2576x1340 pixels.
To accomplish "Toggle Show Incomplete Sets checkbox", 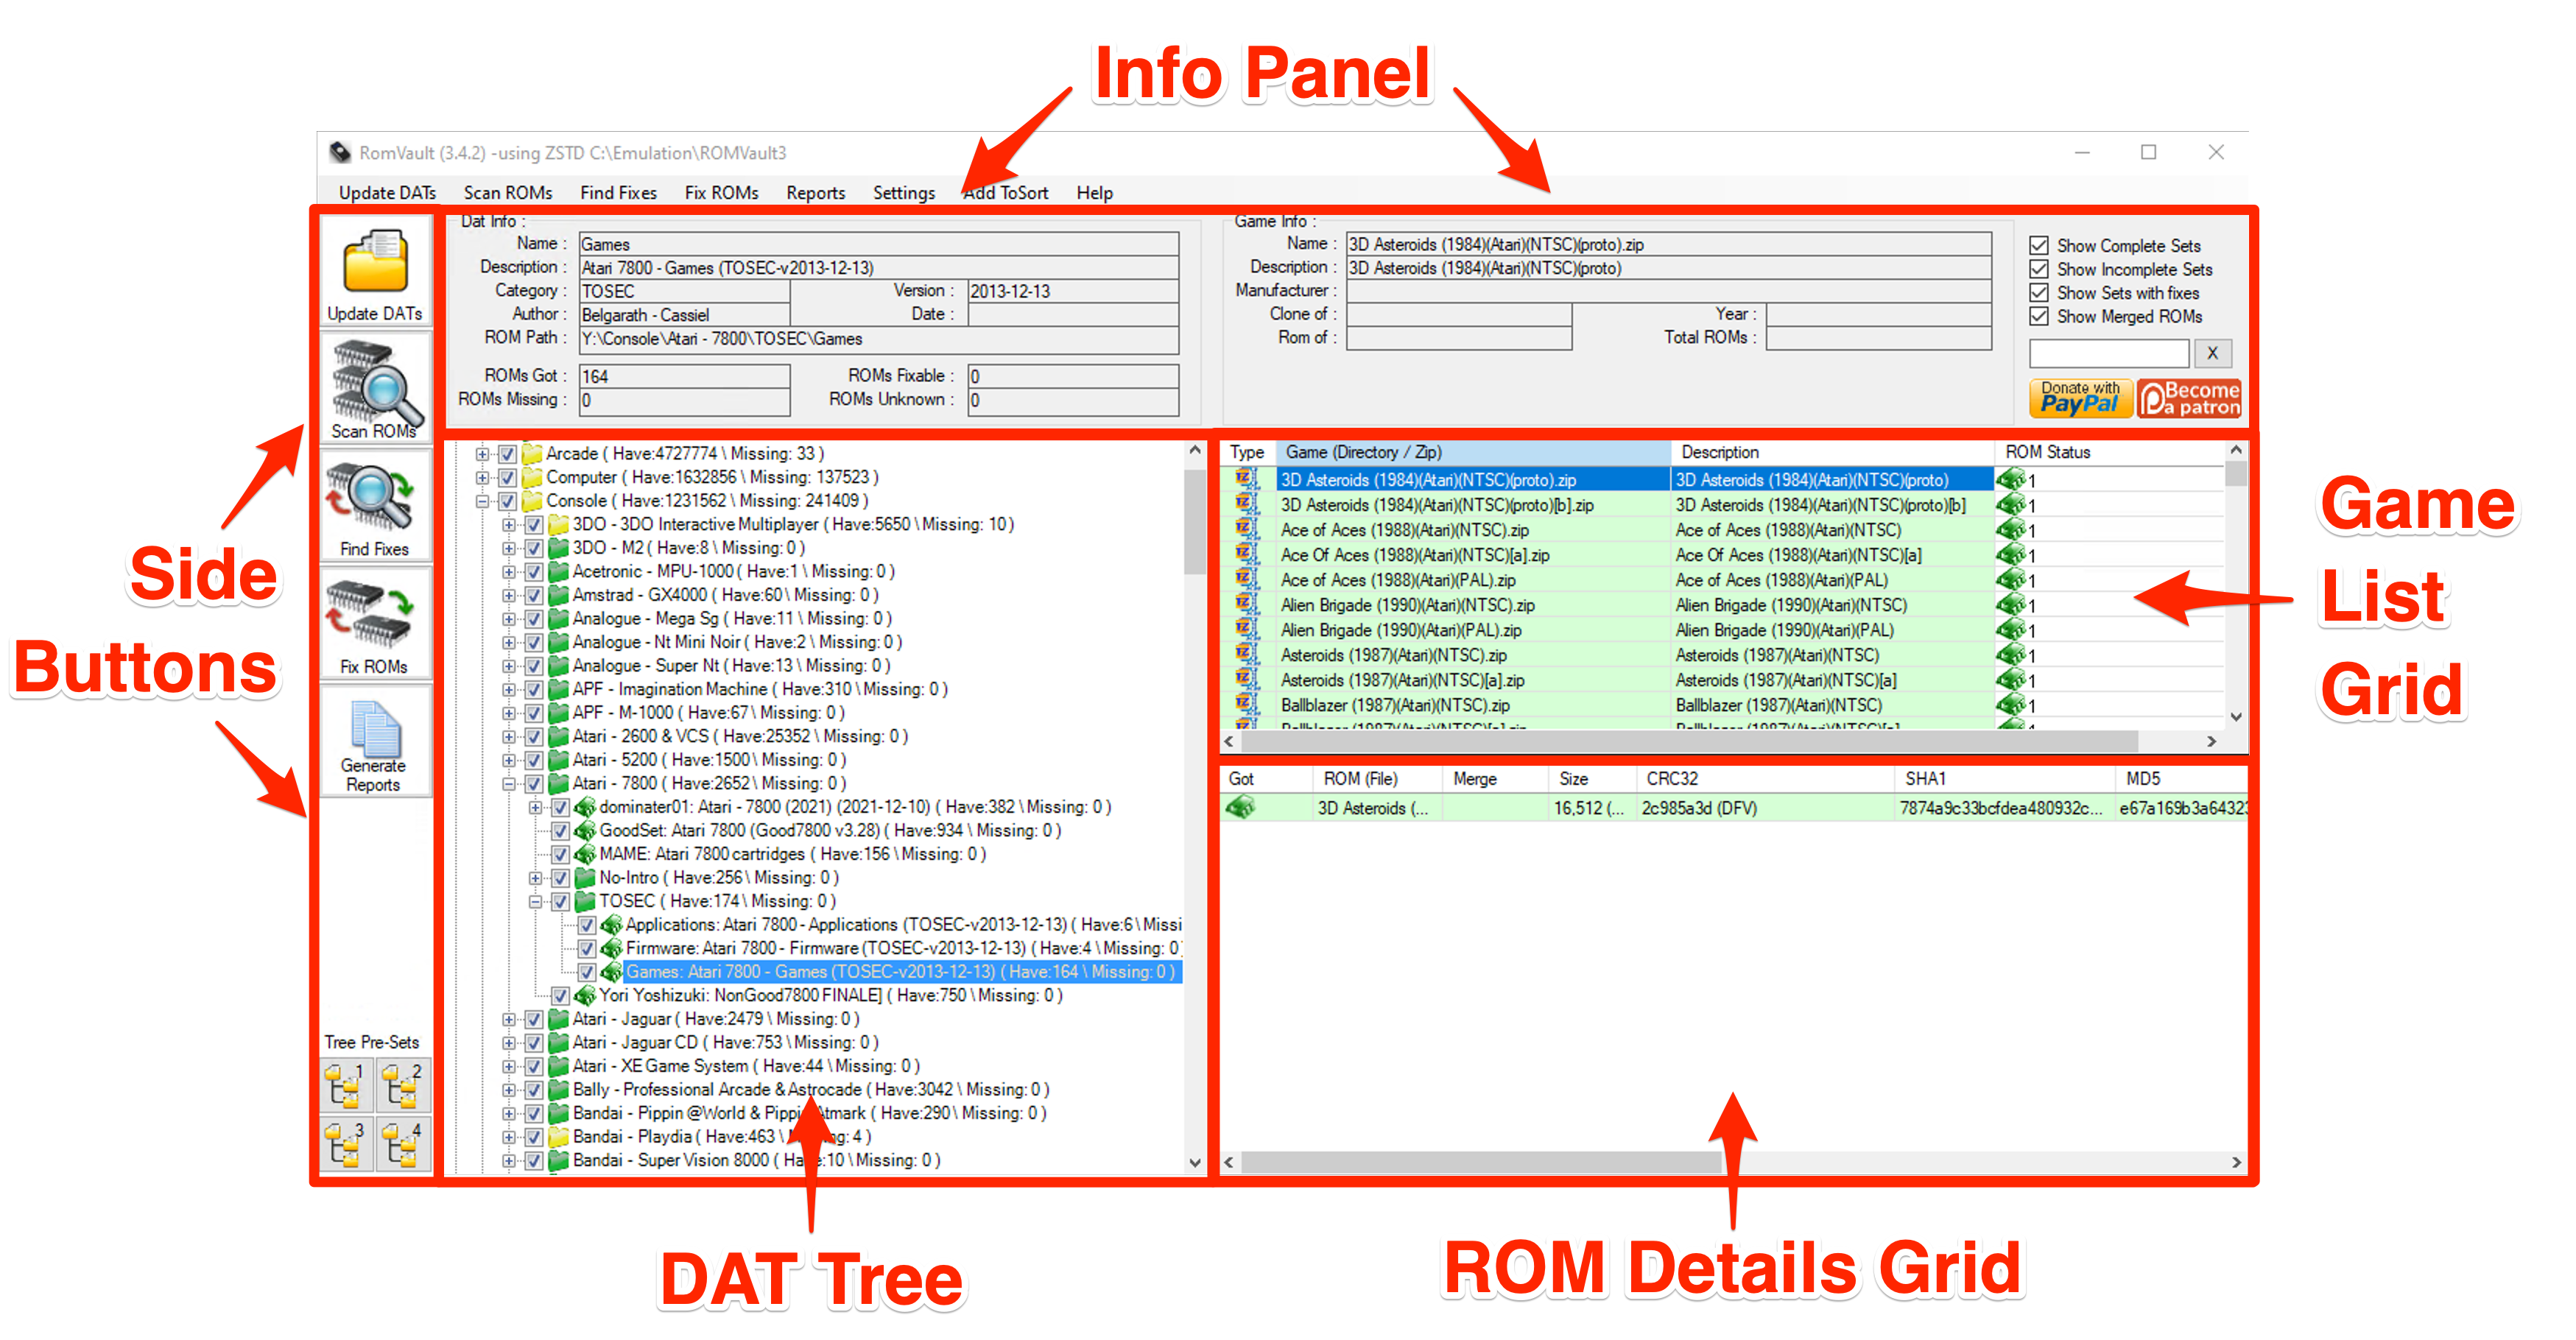I will coord(2039,269).
